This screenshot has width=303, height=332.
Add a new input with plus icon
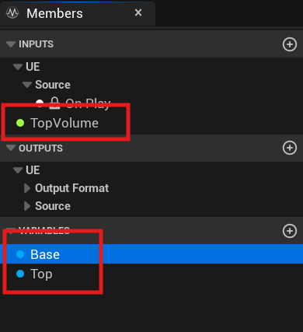point(290,44)
